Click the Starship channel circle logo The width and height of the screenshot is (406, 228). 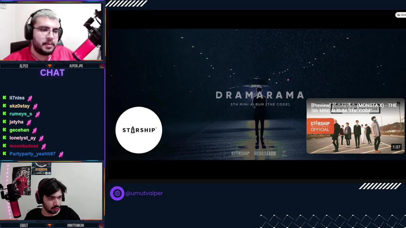tap(139, 130)
